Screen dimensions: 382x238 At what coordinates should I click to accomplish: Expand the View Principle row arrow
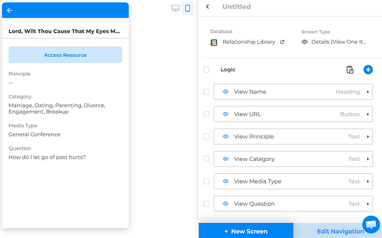pyautogui.click(x=368, y=136)
